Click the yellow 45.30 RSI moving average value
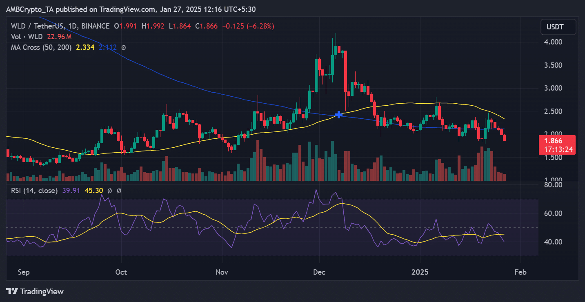Screen dimensions: 585x302 [x=94, y=190]
